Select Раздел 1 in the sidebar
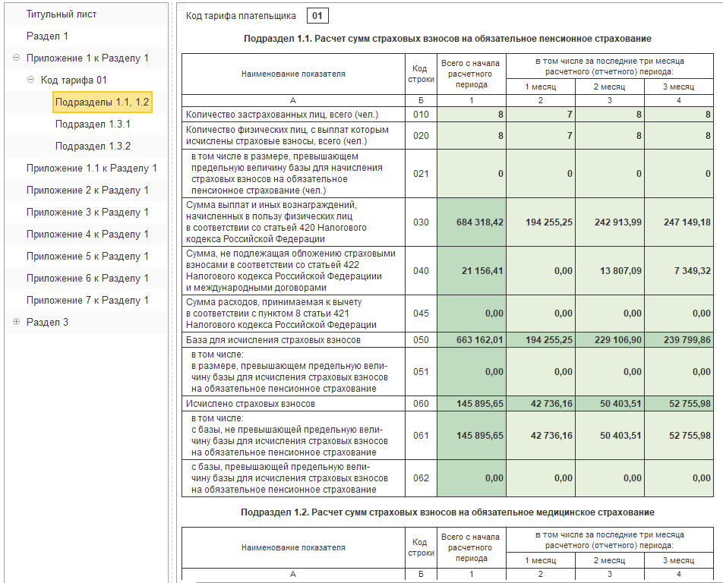This screenshot has width=723, height=583. click(47, 36)
